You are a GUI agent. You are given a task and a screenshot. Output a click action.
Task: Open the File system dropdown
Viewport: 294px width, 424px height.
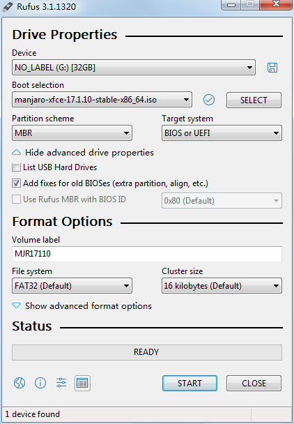point(72,286)
